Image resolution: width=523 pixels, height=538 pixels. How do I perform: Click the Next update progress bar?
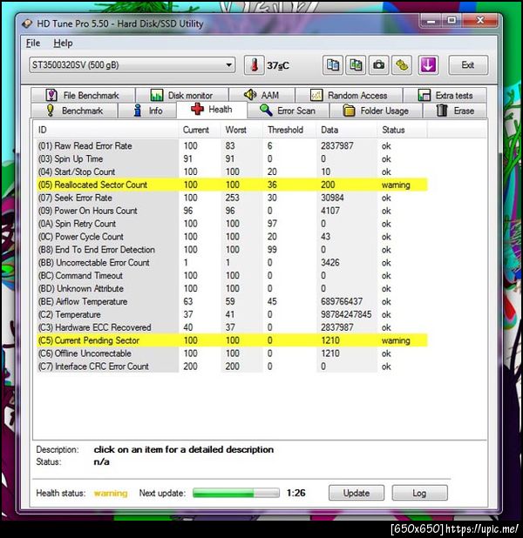tap(236, 493)
